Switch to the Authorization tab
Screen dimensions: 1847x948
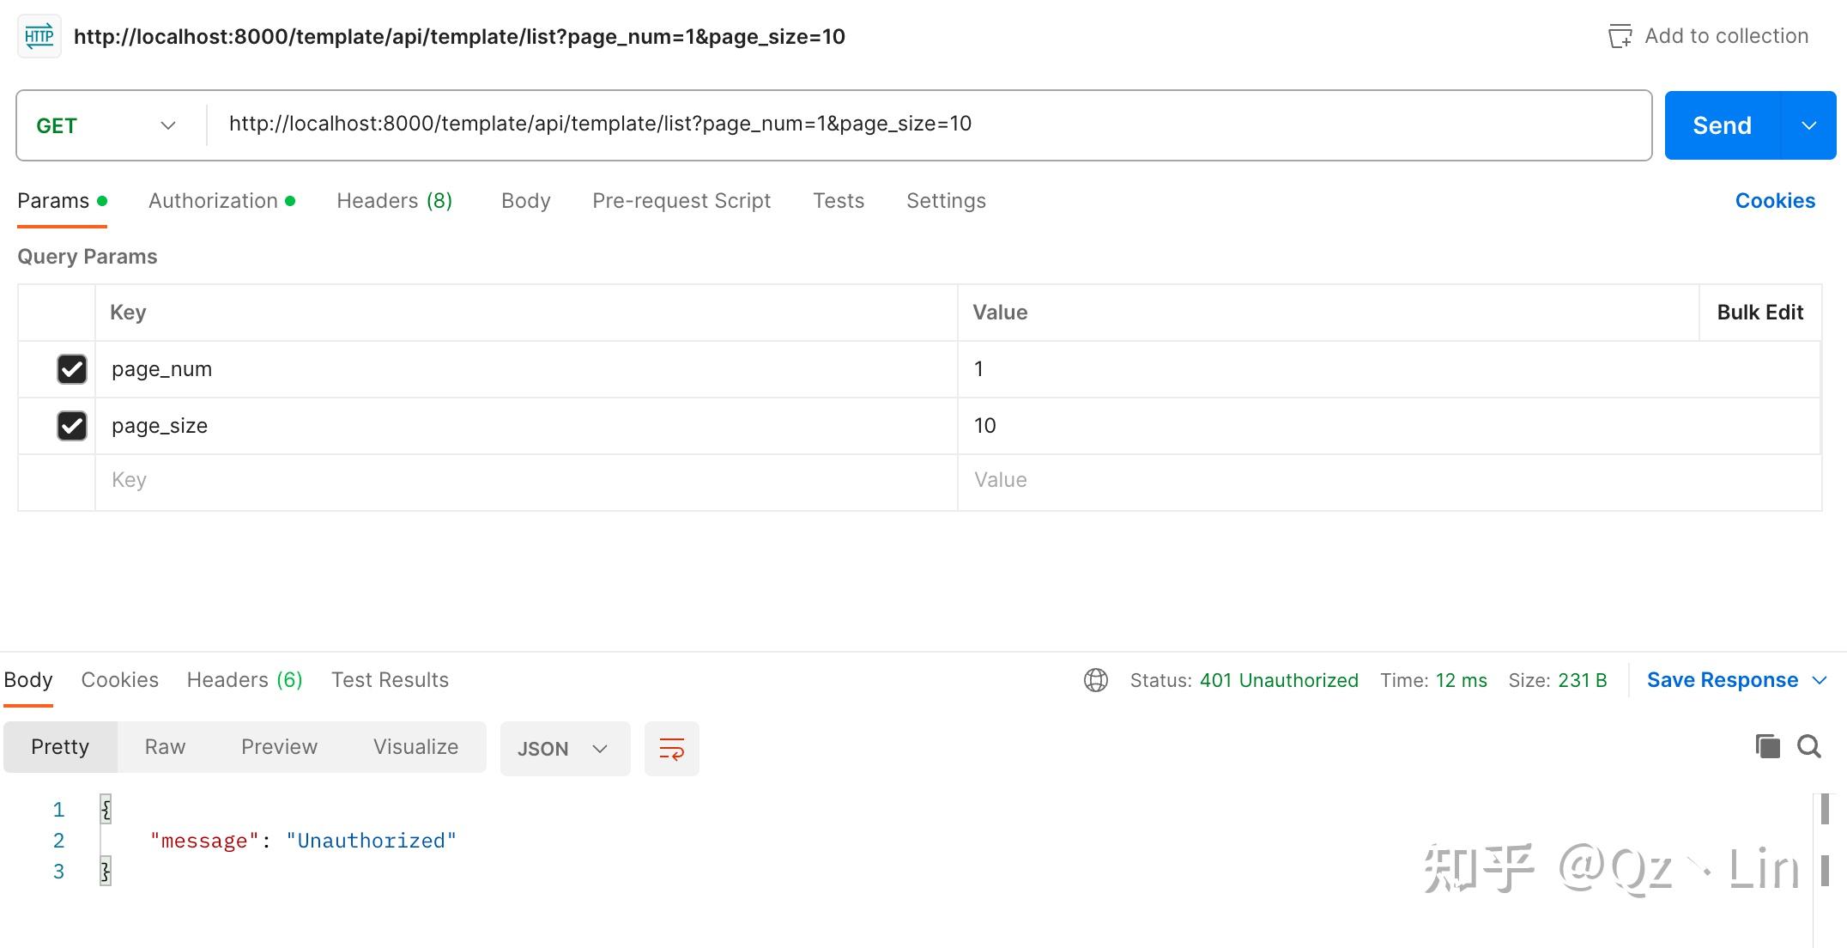(x=211, y=200)
